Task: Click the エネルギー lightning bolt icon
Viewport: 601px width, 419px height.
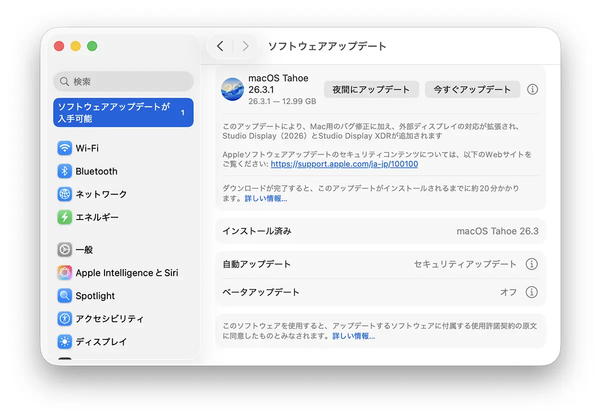Action: coord(64,217)
